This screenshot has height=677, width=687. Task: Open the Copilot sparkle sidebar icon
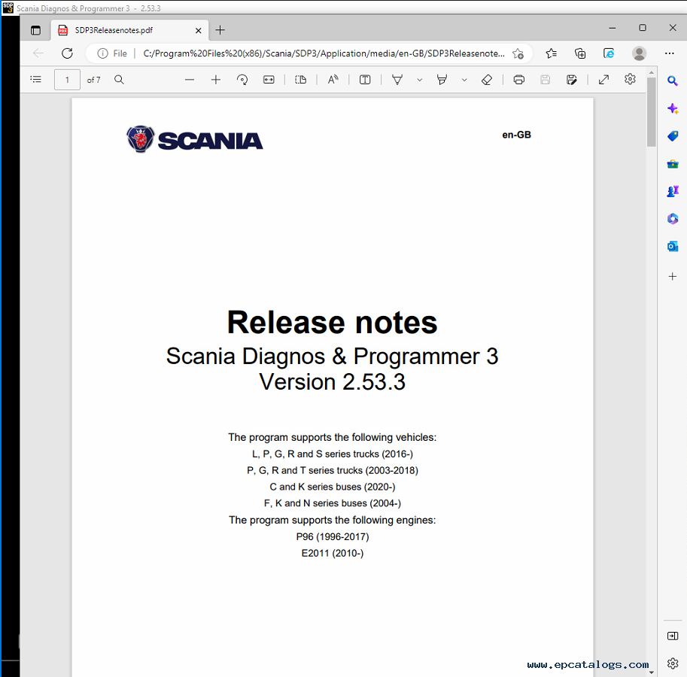tap(673, 108)
